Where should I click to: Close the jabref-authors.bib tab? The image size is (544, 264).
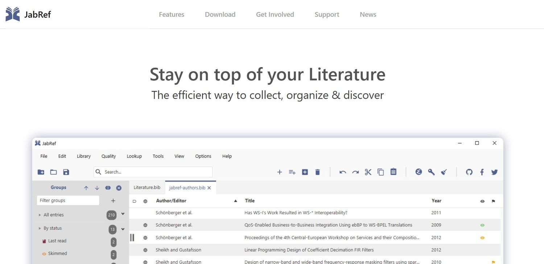pyautogui.click(x=209, y=188)
